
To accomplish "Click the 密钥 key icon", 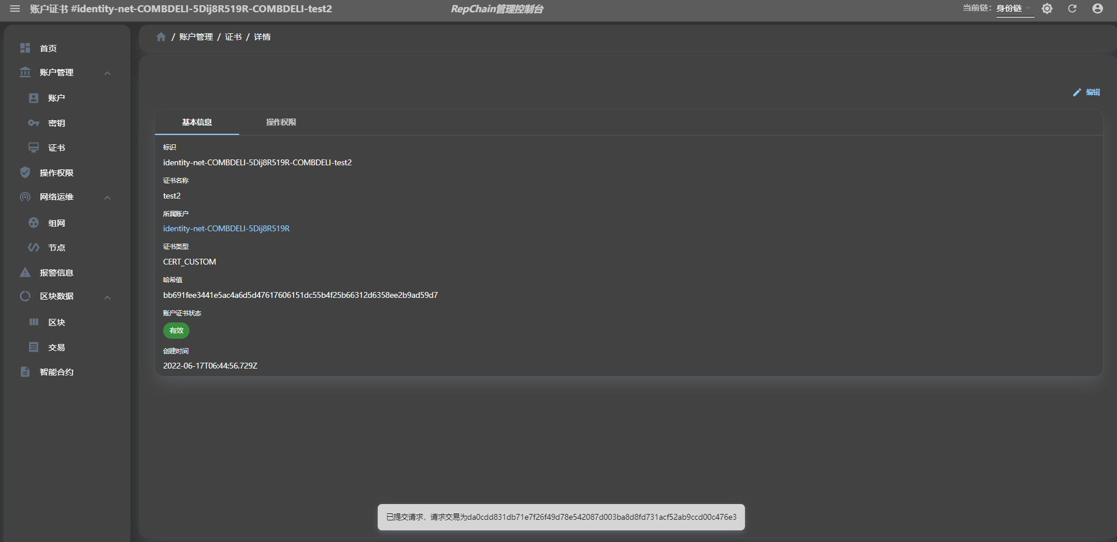I will tap(34, 123).
